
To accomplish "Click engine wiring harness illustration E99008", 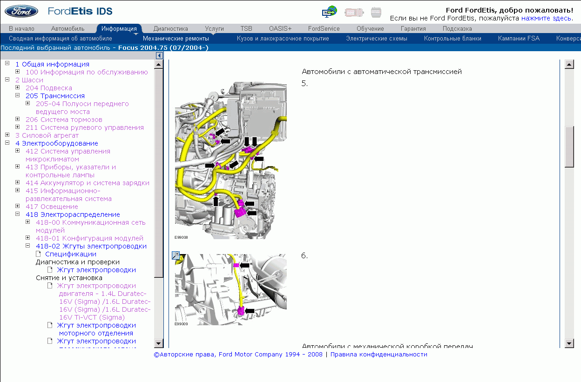I will click(230, 161).
